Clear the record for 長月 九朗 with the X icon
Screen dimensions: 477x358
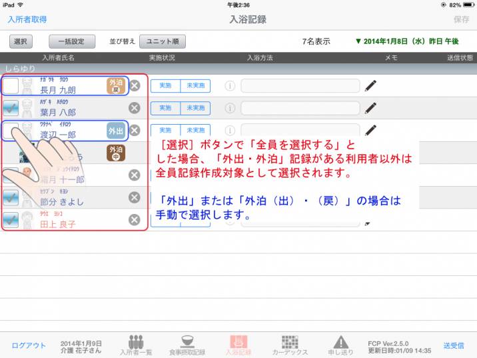(135, 85)
